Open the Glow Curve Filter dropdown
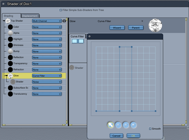Viewport: 189px width, 140px height. pyautogui.click(x=47, y=76)
